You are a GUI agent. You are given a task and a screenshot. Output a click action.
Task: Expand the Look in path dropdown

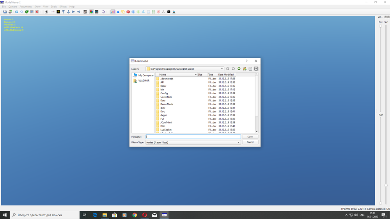pos(222,69)
